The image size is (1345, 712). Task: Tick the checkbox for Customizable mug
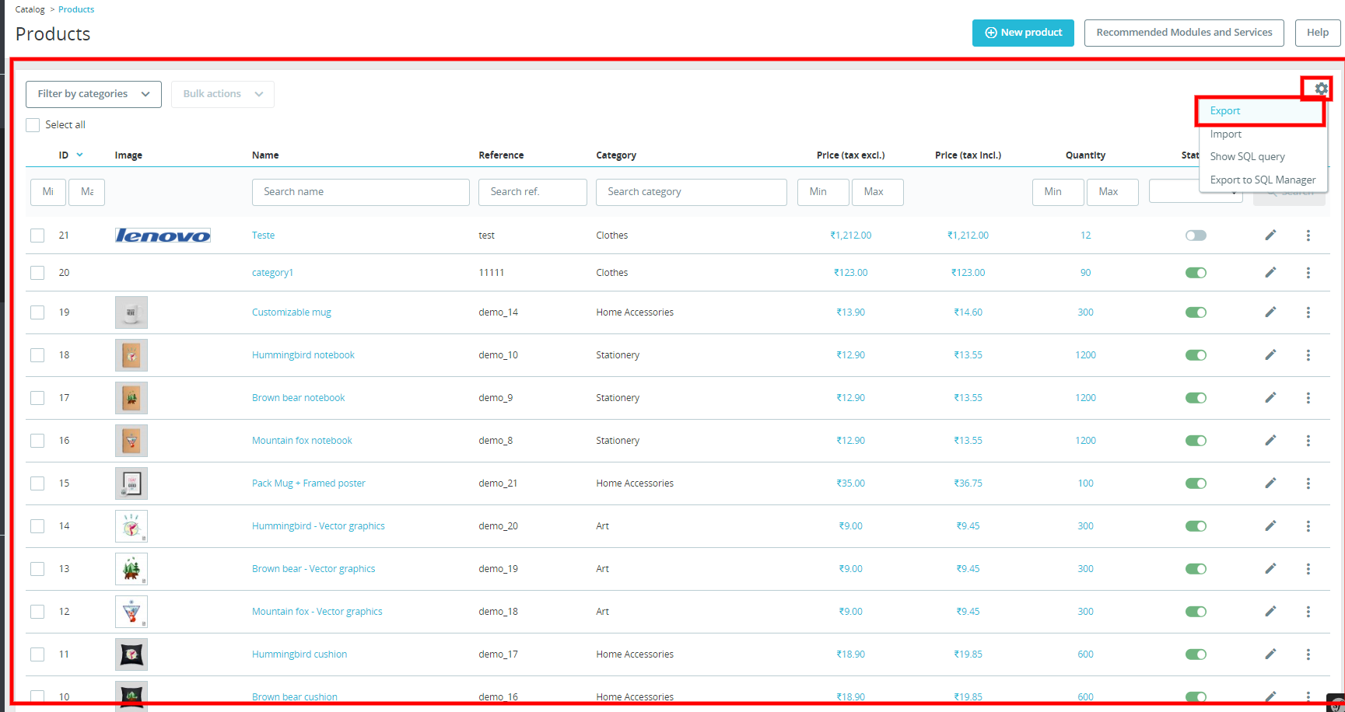(x=37, y=312)
